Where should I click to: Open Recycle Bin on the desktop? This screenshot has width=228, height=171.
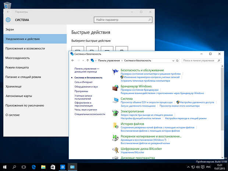pos(7,5)
